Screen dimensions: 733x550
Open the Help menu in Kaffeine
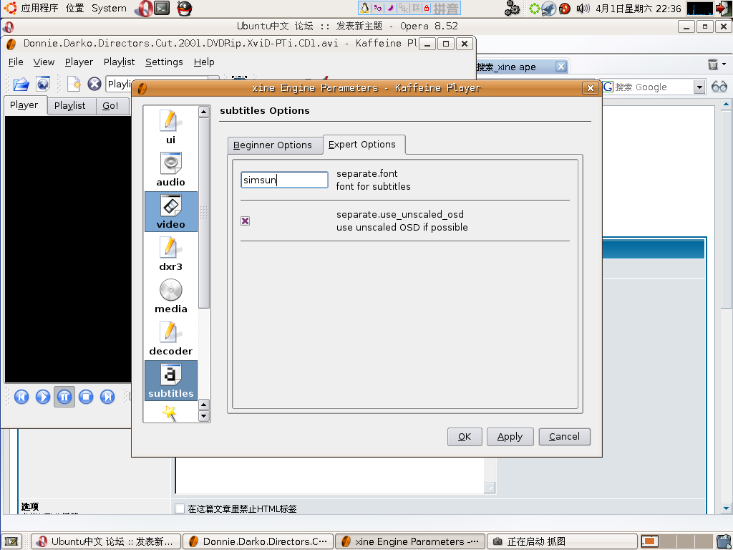(204, 62)
